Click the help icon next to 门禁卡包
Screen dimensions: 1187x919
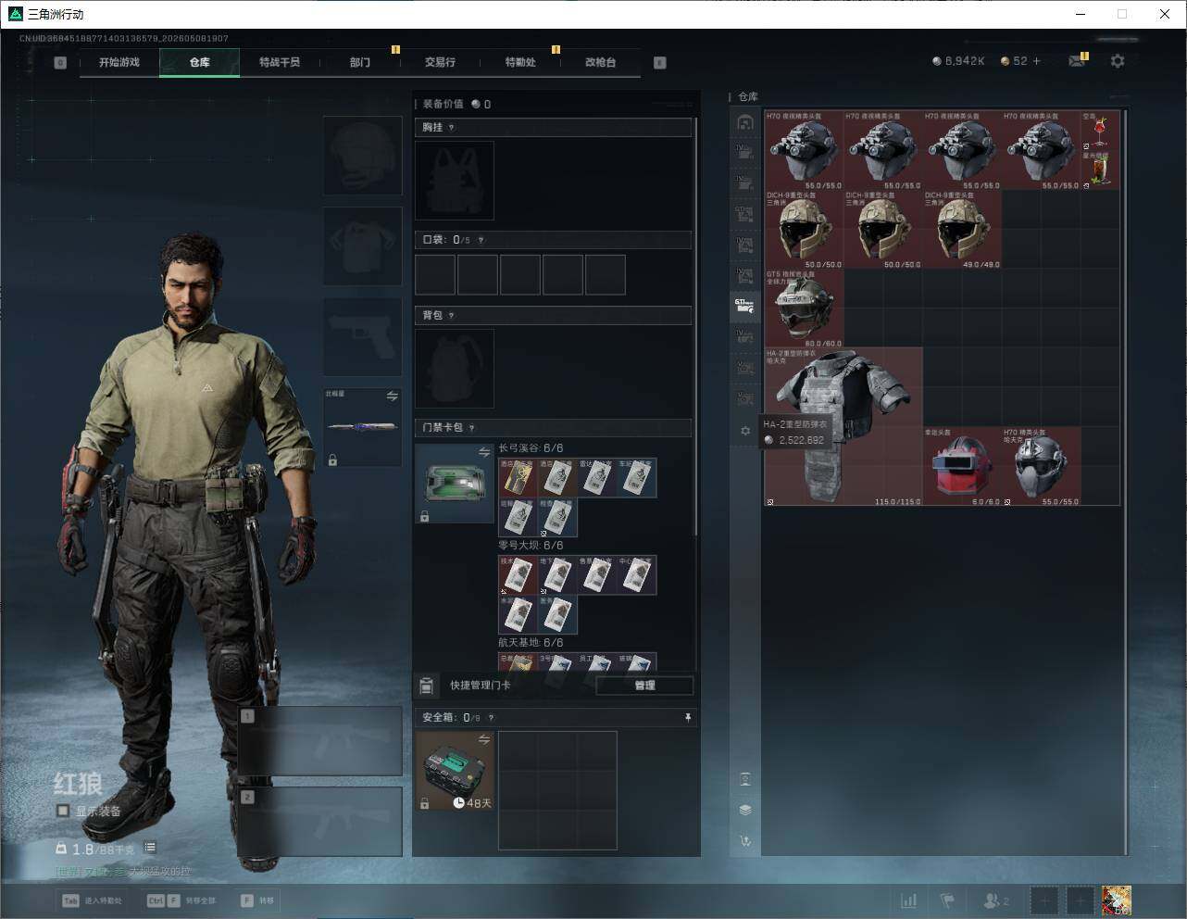coord(472,428)
